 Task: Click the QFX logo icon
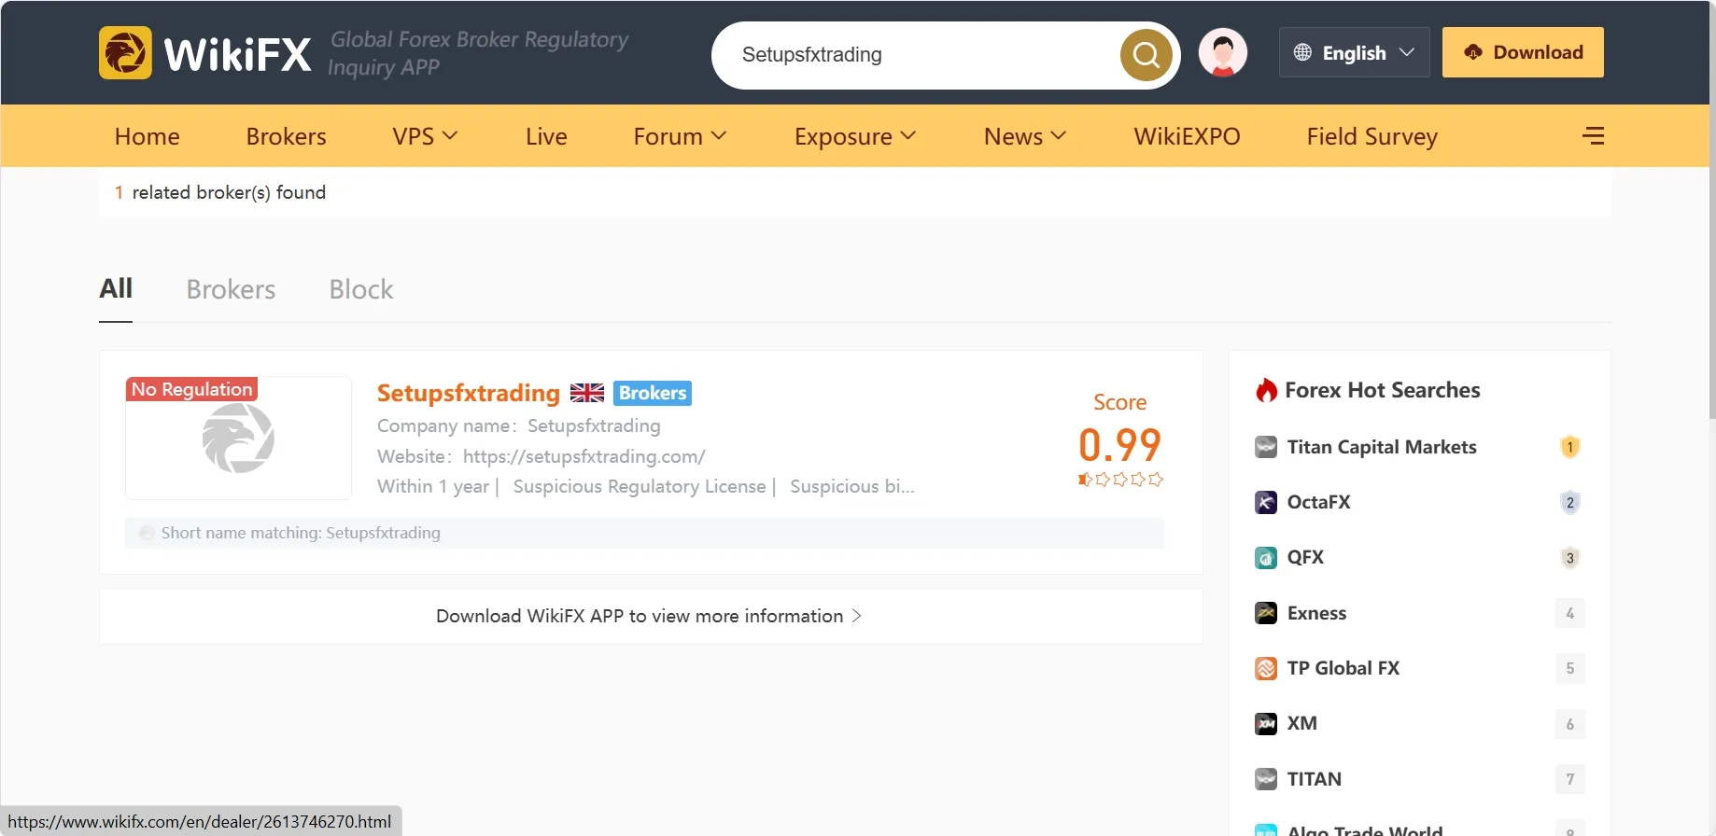(x=1266, y=558)
